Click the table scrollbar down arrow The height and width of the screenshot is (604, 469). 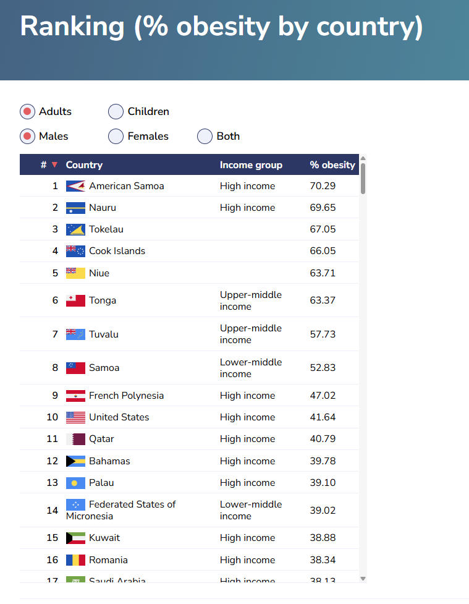363,579
